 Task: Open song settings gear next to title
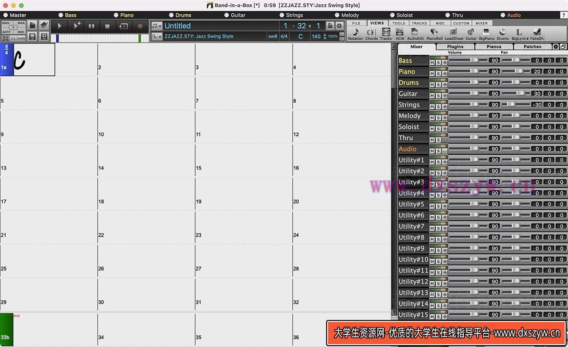click(x=339, y=26)
